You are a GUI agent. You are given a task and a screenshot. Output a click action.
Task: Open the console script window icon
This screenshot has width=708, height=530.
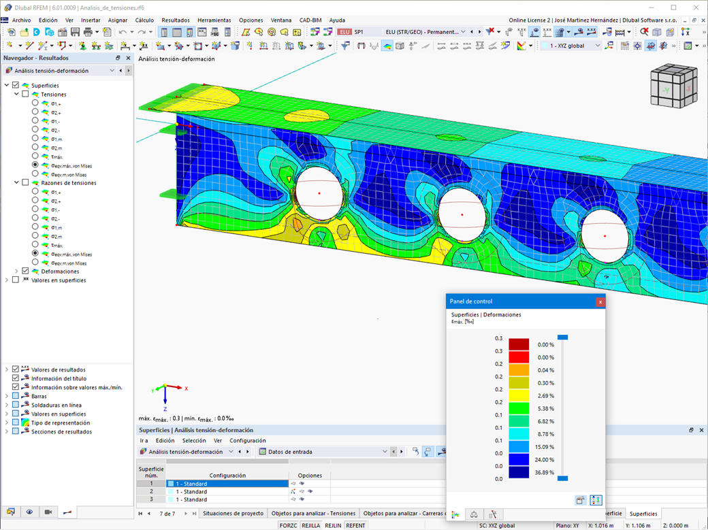202,32
